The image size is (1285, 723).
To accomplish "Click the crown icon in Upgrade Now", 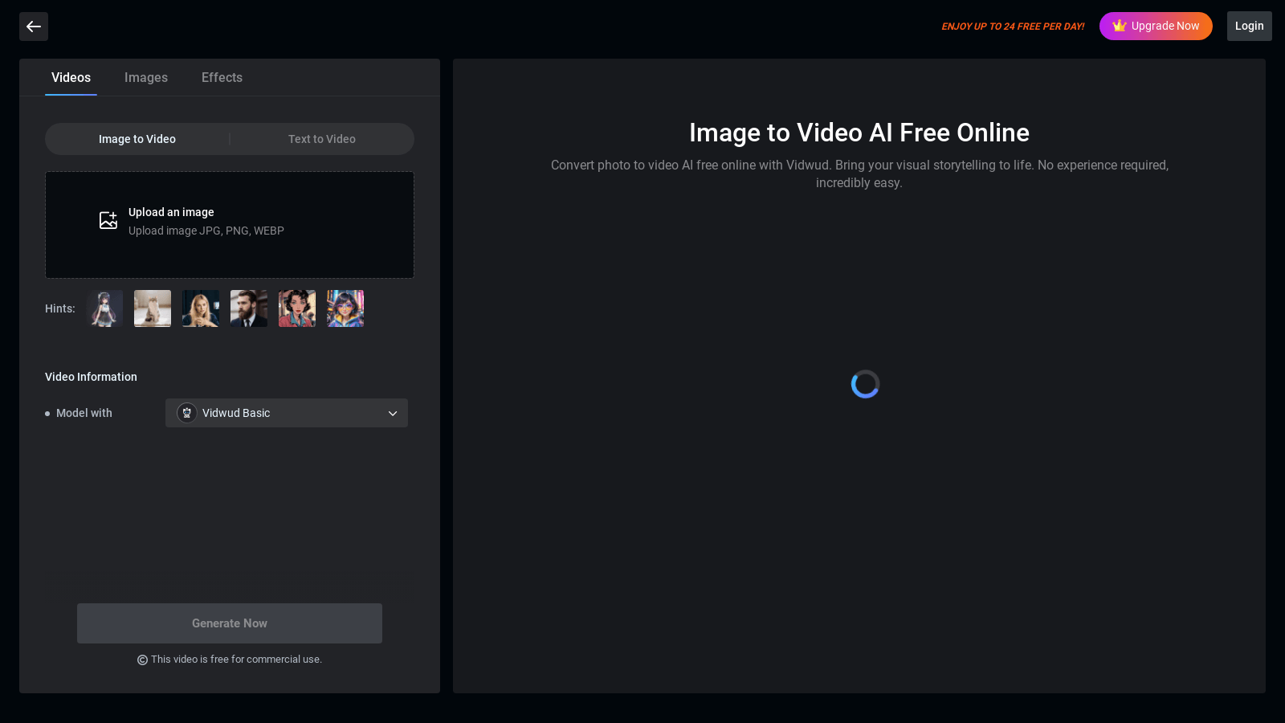I will pos(1120,26).
